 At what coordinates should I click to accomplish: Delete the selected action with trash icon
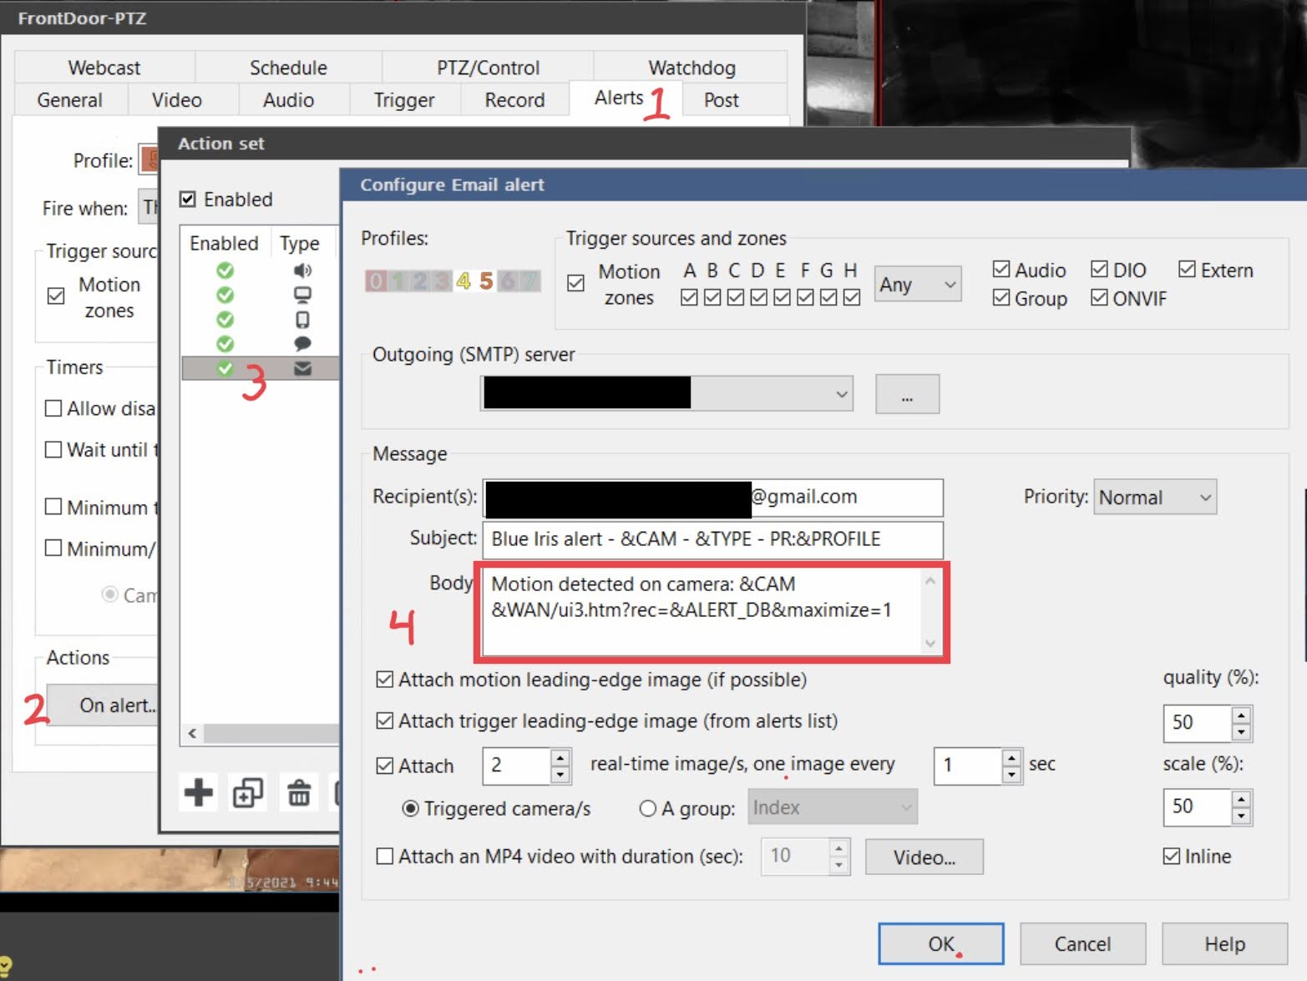tap(299, 792)
